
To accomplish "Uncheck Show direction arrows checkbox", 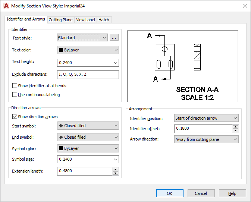I will click(x=15, y=116).
